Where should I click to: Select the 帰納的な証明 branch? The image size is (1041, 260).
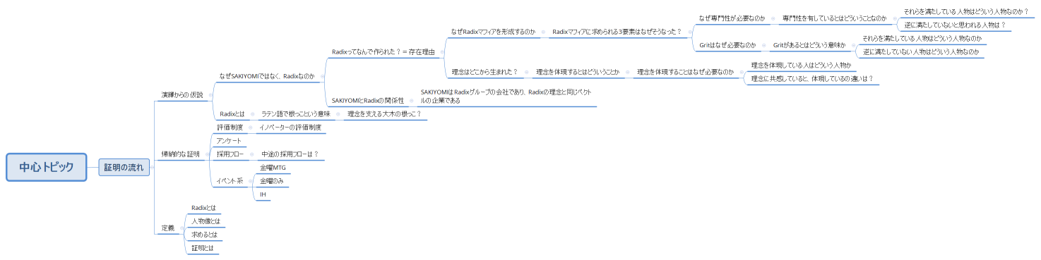[181, 154]
